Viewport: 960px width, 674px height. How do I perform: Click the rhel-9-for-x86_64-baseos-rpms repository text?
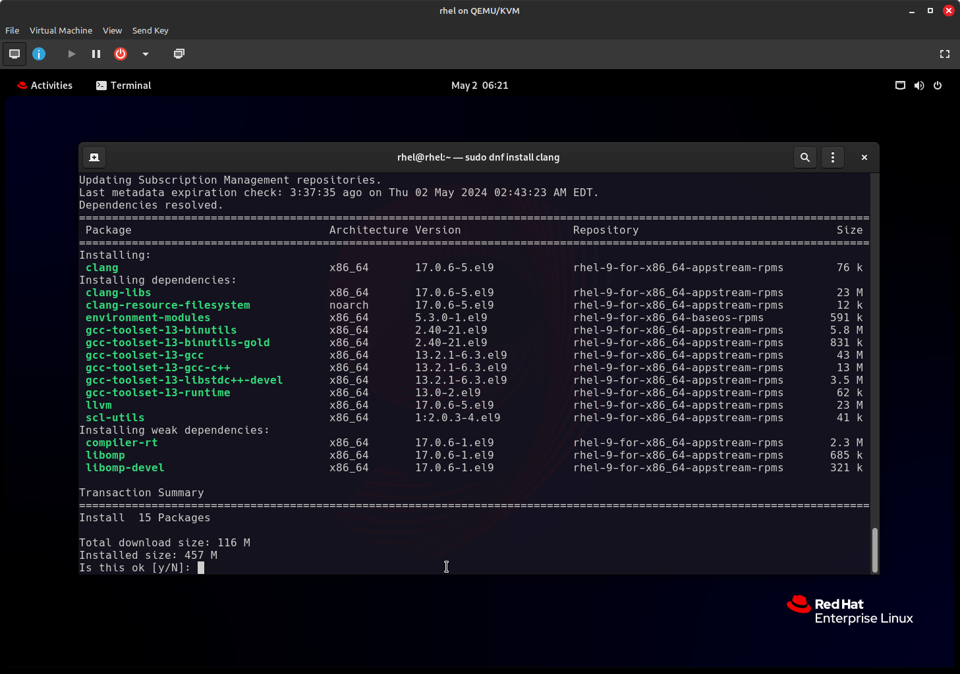669,318
